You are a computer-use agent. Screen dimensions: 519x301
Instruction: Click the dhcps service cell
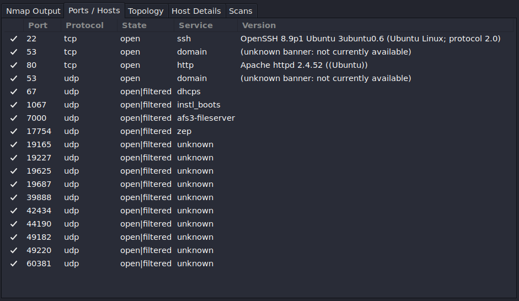coord(189,92)
